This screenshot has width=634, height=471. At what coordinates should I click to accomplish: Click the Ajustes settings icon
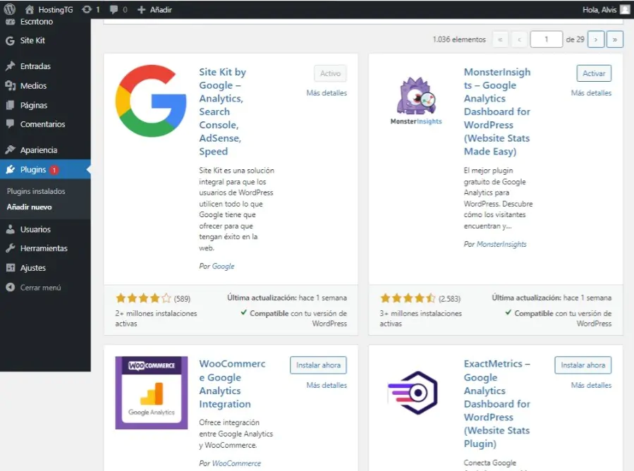pyautogui.click(x=10, y=268)
